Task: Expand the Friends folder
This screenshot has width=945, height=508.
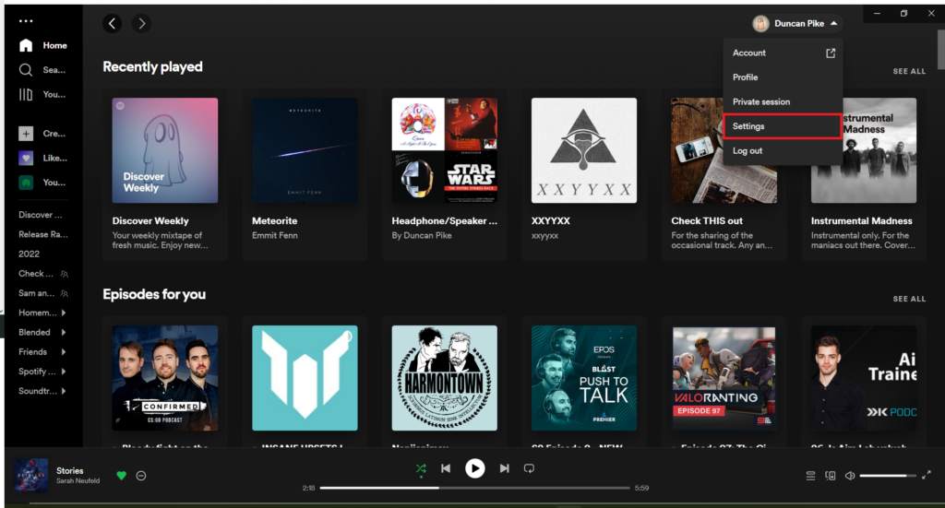Action: (x=63, y=352)
